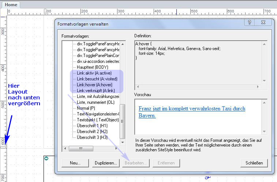The width and height of the screenshot is (277, 182).
Task: Click the help question mark button
Action: (250, 23)
